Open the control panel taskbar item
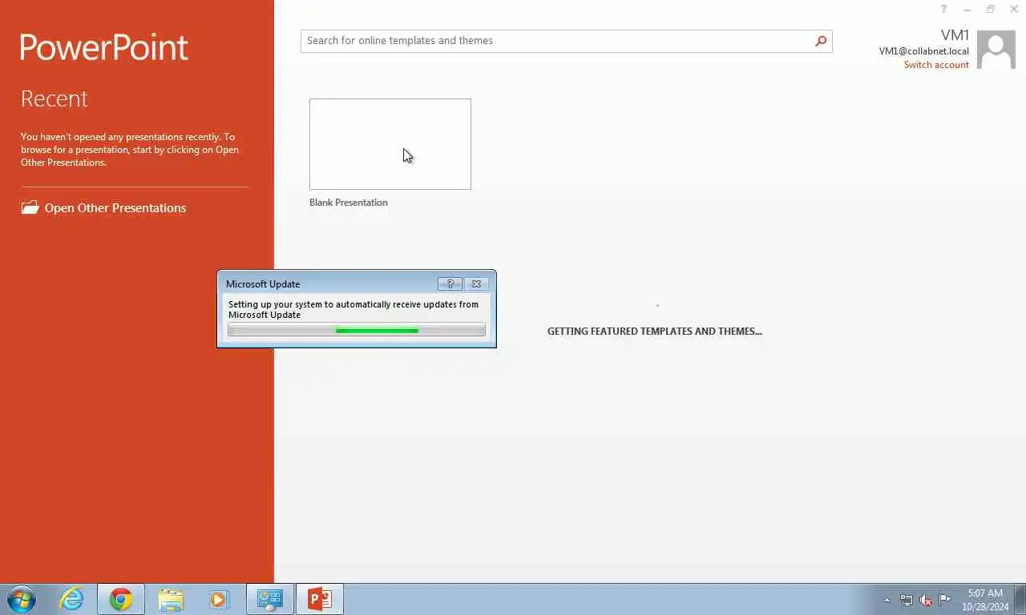This screenshot has height=615, width=1026. tap(269, 599)
